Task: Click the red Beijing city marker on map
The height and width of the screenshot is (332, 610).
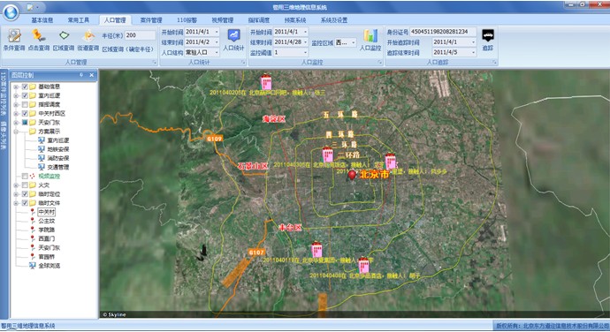Action: point(352,175)
